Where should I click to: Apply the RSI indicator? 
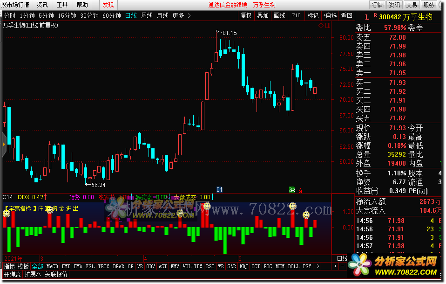click(x=210, y=266)
